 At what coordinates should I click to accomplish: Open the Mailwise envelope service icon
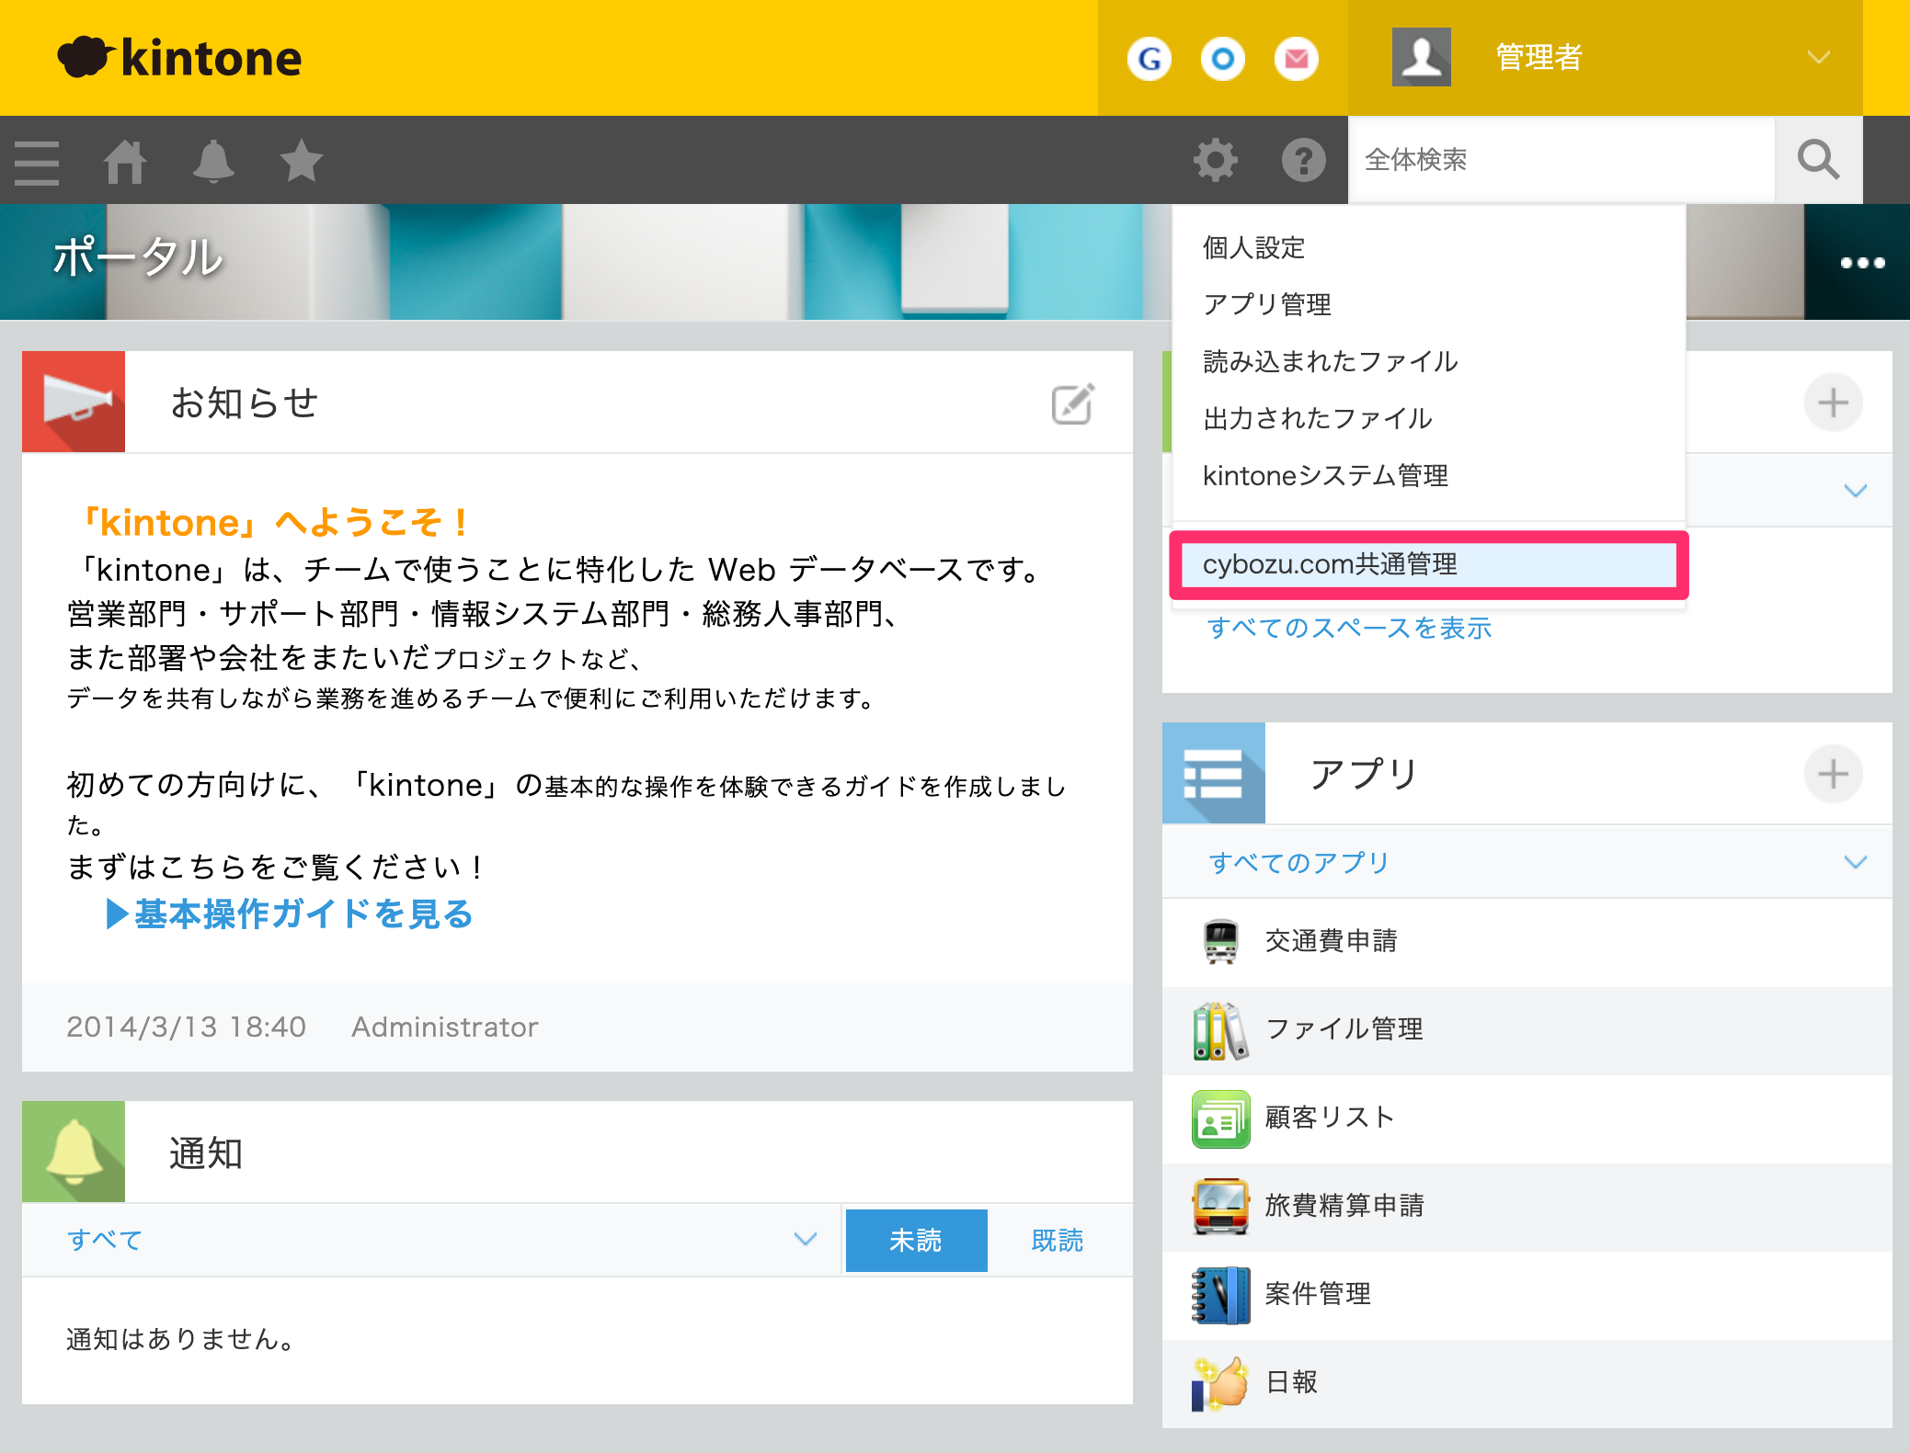(x=1296, y=59)
